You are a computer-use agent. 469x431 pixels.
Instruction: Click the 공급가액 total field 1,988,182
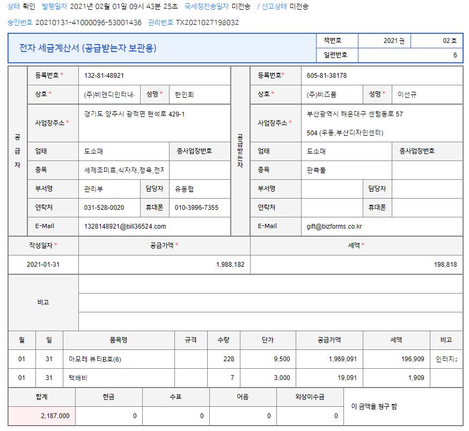point(164,265)
